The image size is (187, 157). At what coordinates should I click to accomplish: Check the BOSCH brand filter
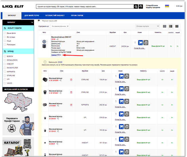(x=5, y=56)
